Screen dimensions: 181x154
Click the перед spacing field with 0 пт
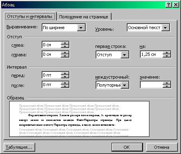52,75
